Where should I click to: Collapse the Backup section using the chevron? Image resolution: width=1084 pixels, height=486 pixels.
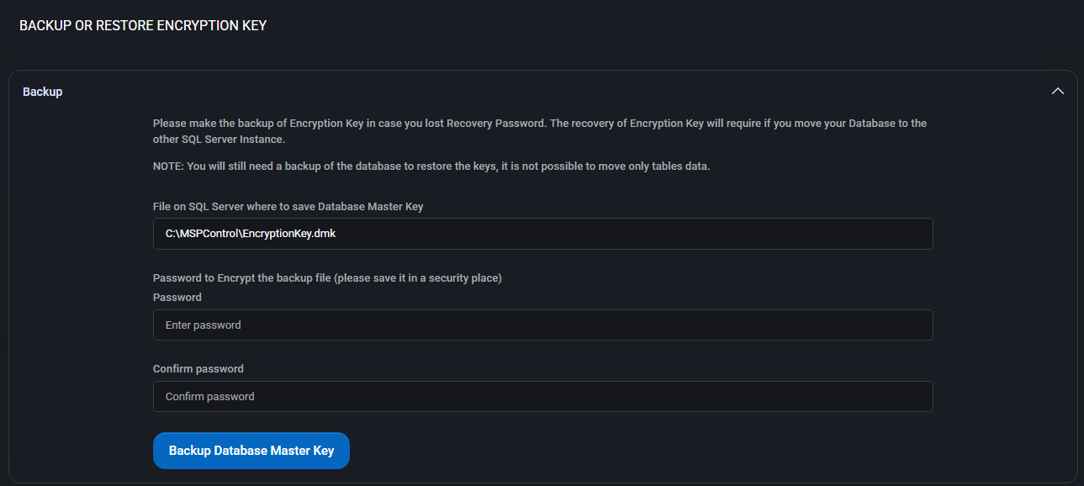[1058, 91]
